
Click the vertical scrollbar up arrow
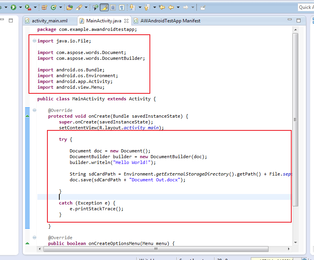(296, 30)
